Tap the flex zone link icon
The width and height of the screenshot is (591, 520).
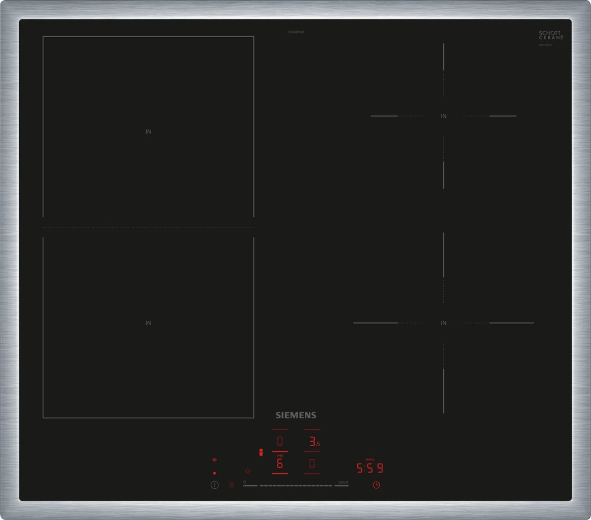261,452
